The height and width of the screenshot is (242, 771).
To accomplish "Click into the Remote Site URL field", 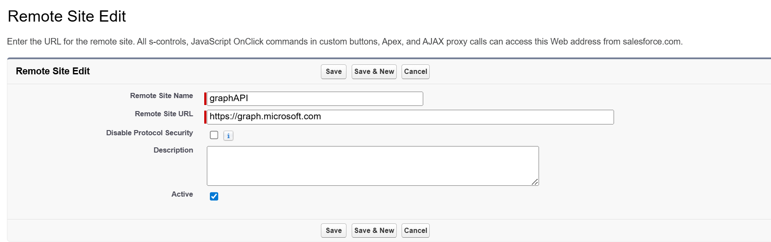I will coord(410,117).
